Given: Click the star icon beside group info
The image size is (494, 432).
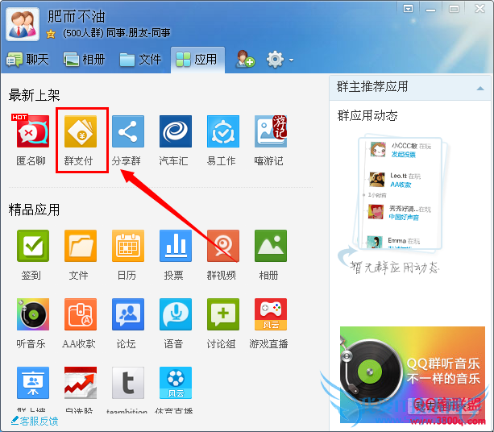Looking at the screenshot, I should pos(51,33).
